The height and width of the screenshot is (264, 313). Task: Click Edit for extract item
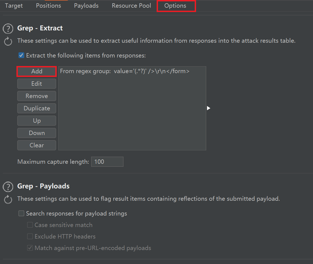point(37,84)
